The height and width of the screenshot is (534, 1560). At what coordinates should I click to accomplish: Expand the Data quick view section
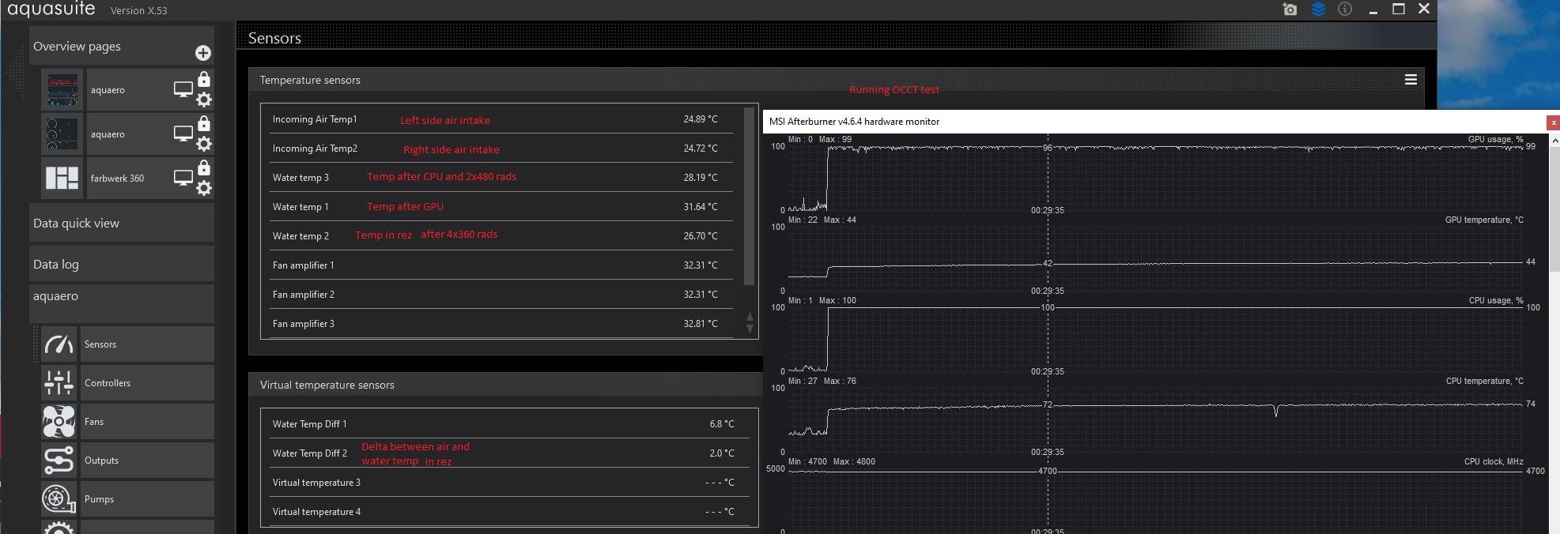[121, 224]
